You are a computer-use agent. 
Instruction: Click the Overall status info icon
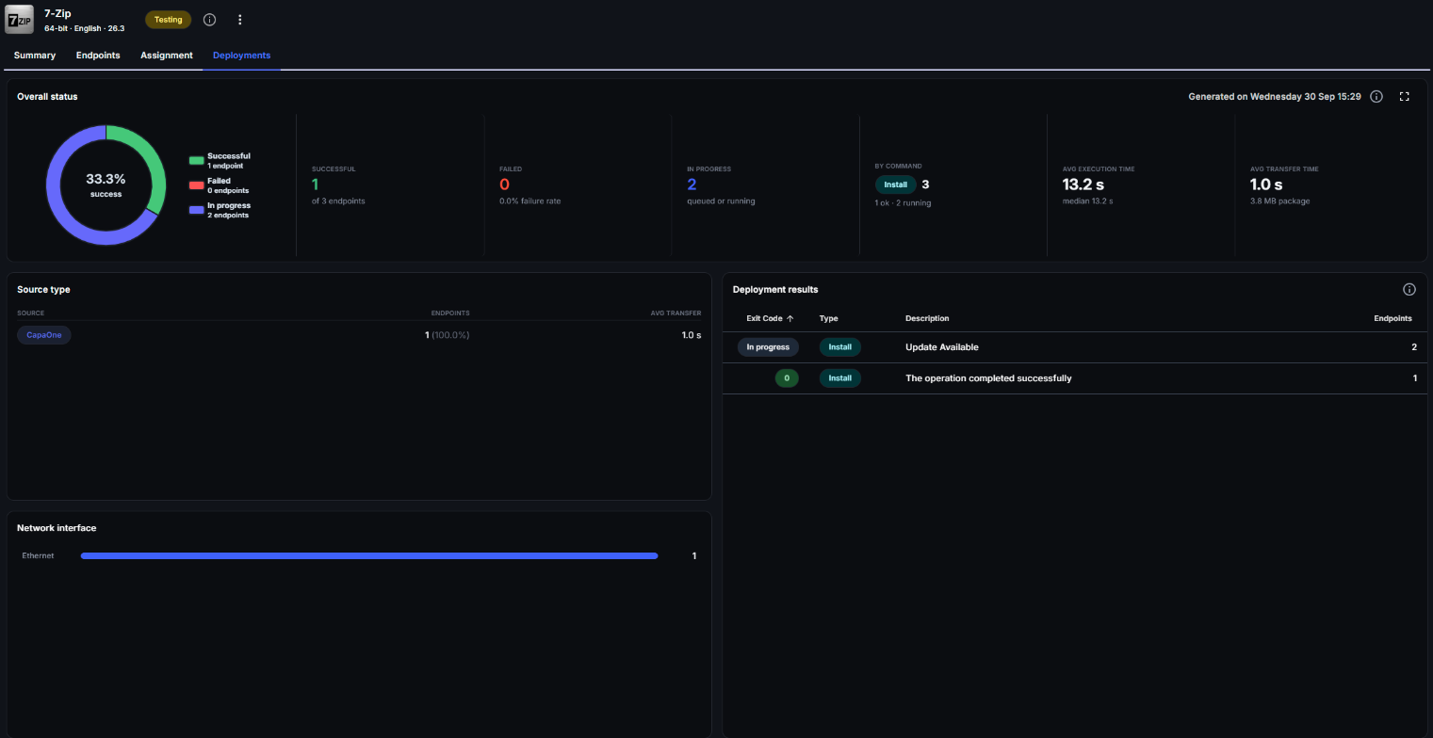coord(1376,97)
